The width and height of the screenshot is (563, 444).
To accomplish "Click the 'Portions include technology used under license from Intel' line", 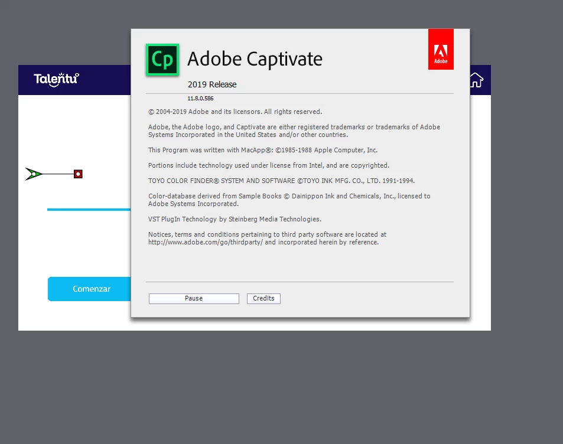I will click(269, 165).
